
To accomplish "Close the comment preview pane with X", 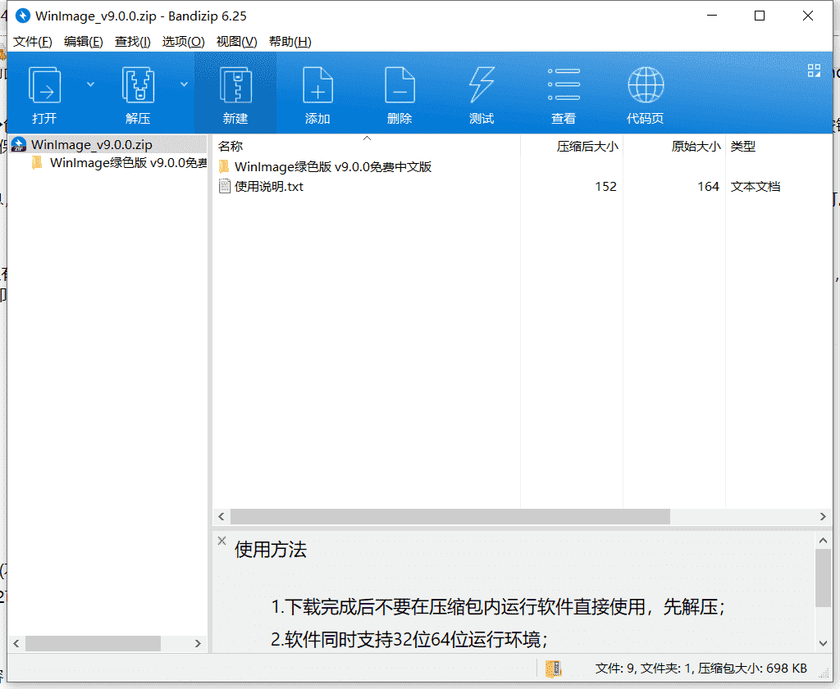I will click(221, 541).
